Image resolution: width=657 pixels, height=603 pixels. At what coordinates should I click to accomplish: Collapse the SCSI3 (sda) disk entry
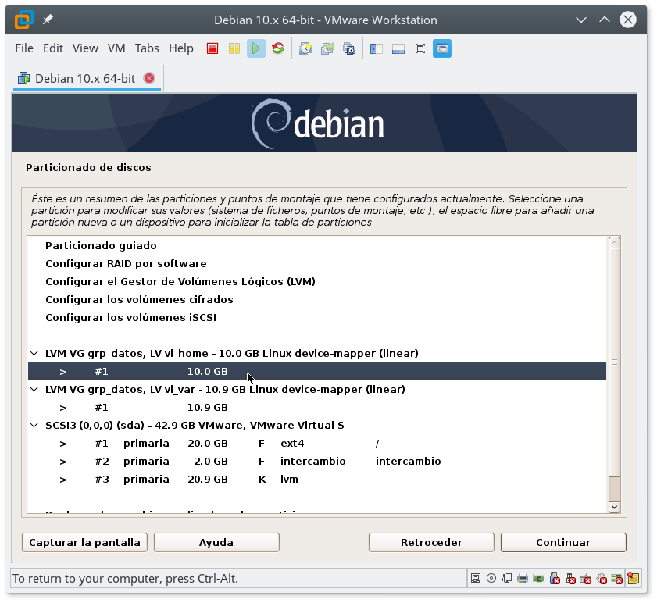coord(34,426)
